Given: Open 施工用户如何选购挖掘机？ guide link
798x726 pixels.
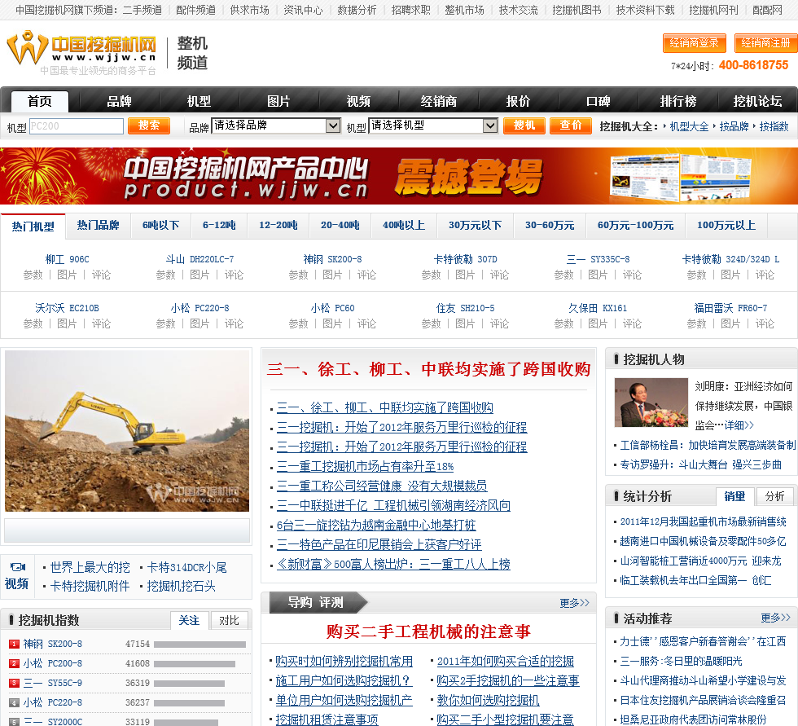Looking at the screenshot, I should coord(343,680).
